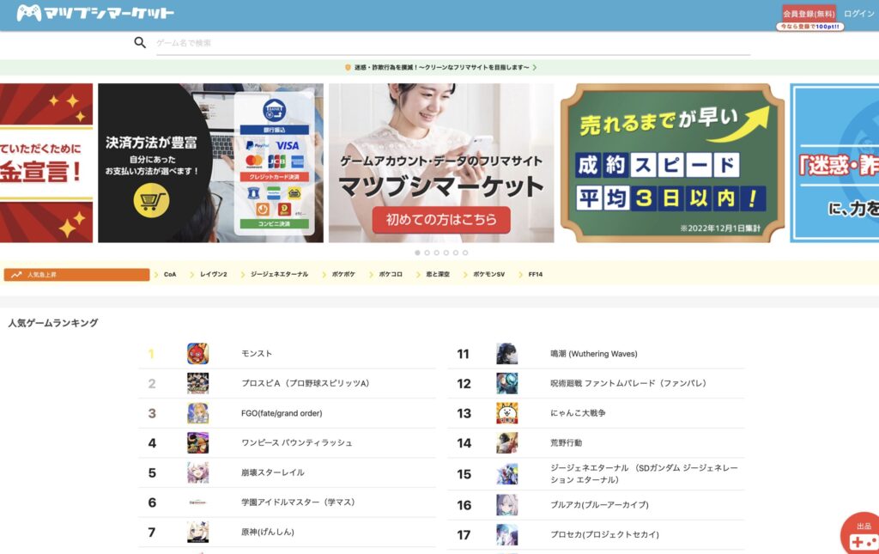Open the 売れるまでが早い speed banner
The height and width of the screenshot is (554, 879).
672,163
